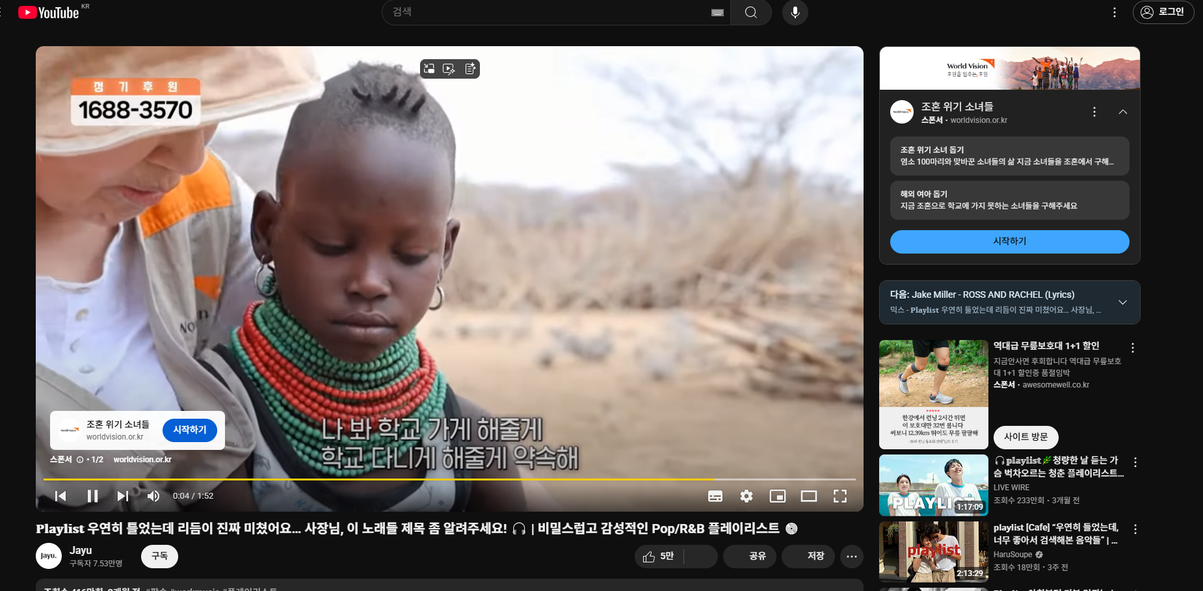
Task: Skip to the next video
Action: coord(122,495)
